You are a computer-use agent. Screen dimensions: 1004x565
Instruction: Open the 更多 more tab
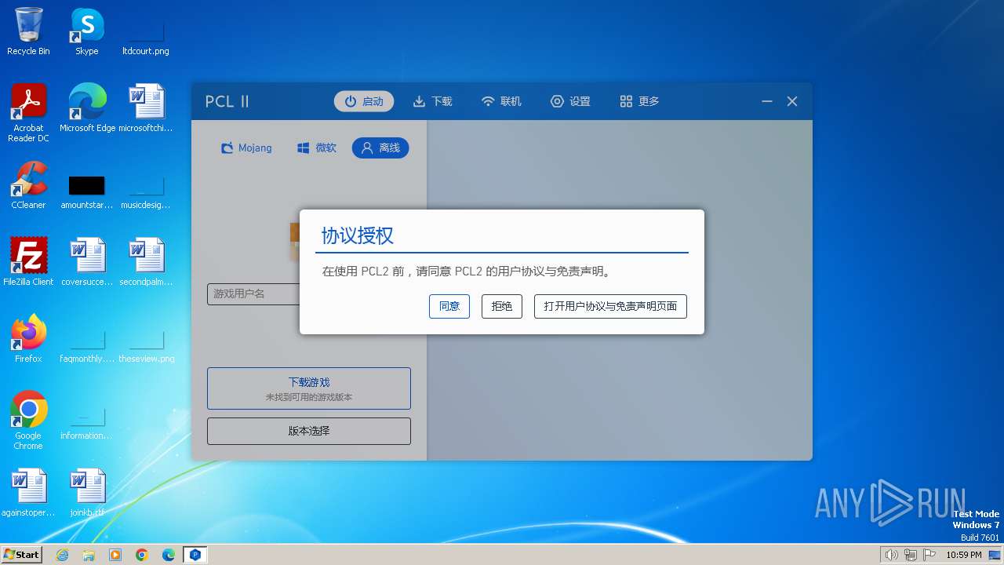639,101
